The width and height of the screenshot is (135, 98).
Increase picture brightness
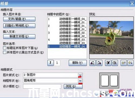click(124, 63)
